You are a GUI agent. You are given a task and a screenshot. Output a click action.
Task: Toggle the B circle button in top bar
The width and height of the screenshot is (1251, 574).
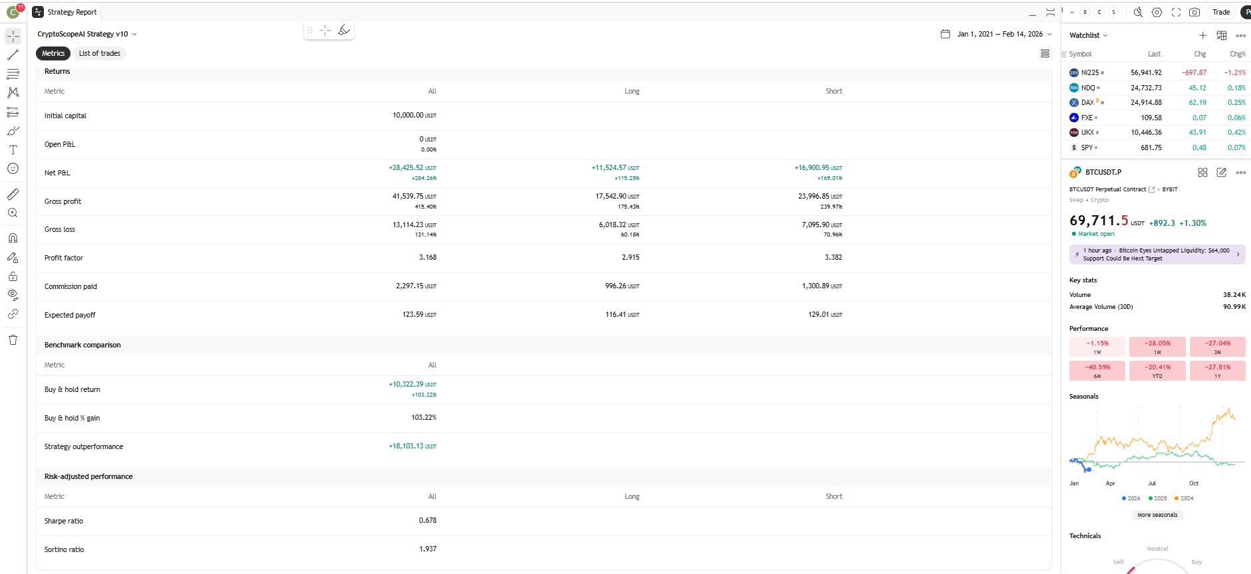click(x=1085, y=12)
